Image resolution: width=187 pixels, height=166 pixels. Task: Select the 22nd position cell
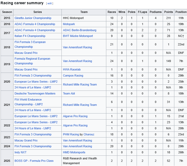click(181, 44)
